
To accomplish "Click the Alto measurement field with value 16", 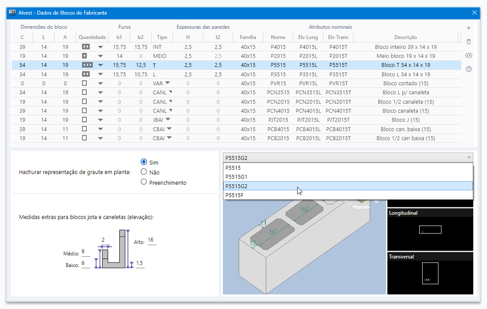I will [x=151, y=240].
